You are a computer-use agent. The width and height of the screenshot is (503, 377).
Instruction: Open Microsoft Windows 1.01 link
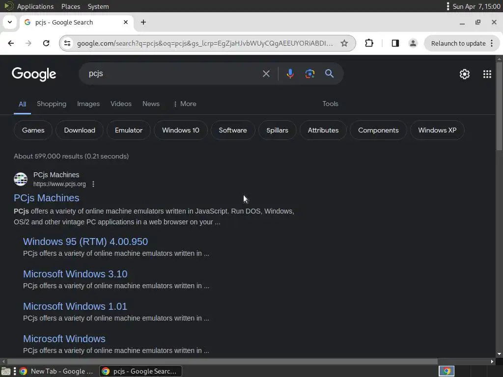point(75,306)
